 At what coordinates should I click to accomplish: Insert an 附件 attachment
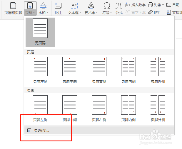point(155,12)
